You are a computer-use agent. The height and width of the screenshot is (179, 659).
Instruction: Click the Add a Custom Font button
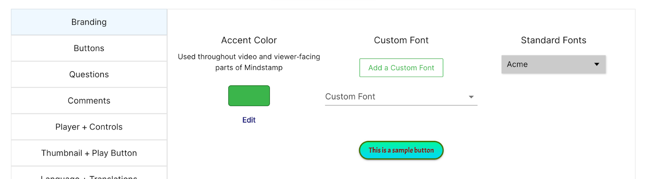click(401, 68)
